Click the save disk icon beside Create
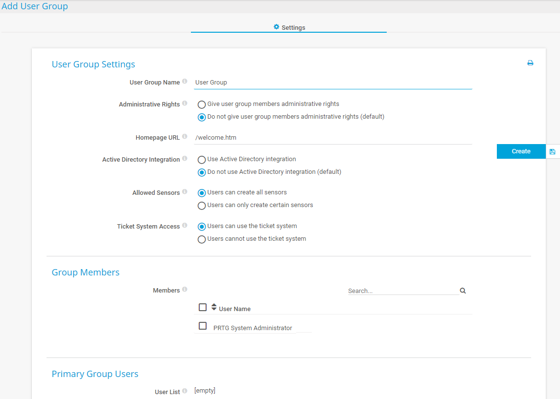 pyautogui.click(x=552, y=151)
